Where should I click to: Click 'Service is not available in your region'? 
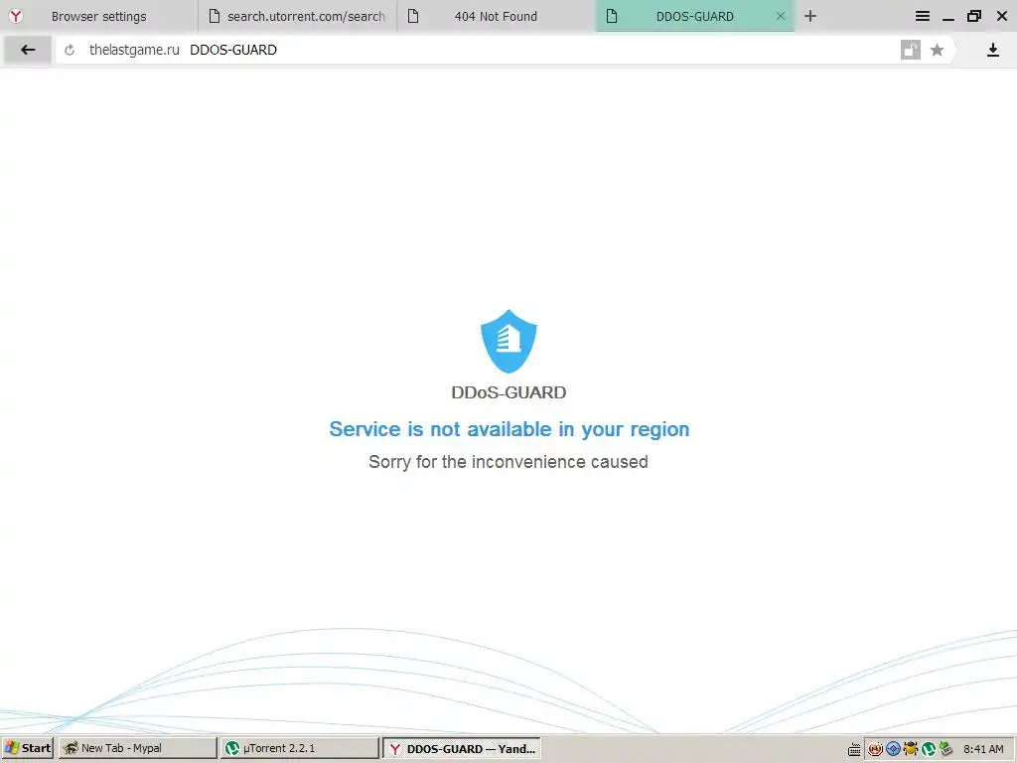tap(509, 429)
